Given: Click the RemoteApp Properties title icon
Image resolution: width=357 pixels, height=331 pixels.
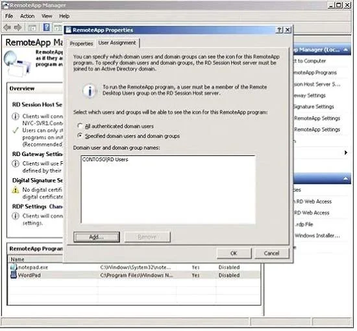Looking at the screenshot, I should tap(68, 30).
